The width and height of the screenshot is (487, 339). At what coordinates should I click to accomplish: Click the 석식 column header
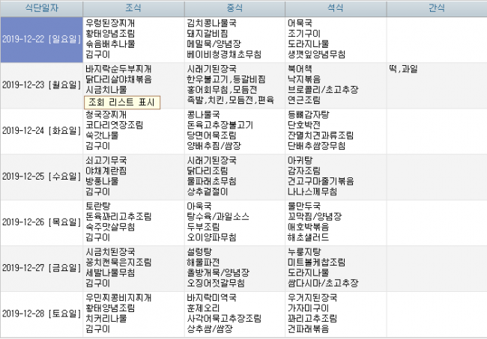[x=335, y=7]
